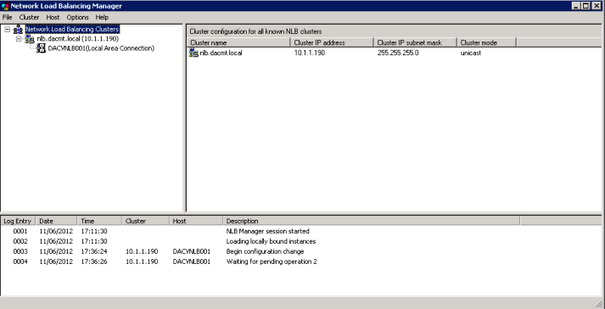Image resolution: width=605 pixels, height=309 pixels.
Task: Click the unicast cluster mode cell
Action: [471, 53]
